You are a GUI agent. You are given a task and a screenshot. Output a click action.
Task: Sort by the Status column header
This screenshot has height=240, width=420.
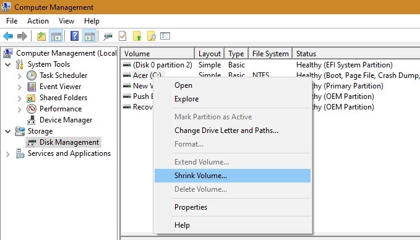point(356,54)
